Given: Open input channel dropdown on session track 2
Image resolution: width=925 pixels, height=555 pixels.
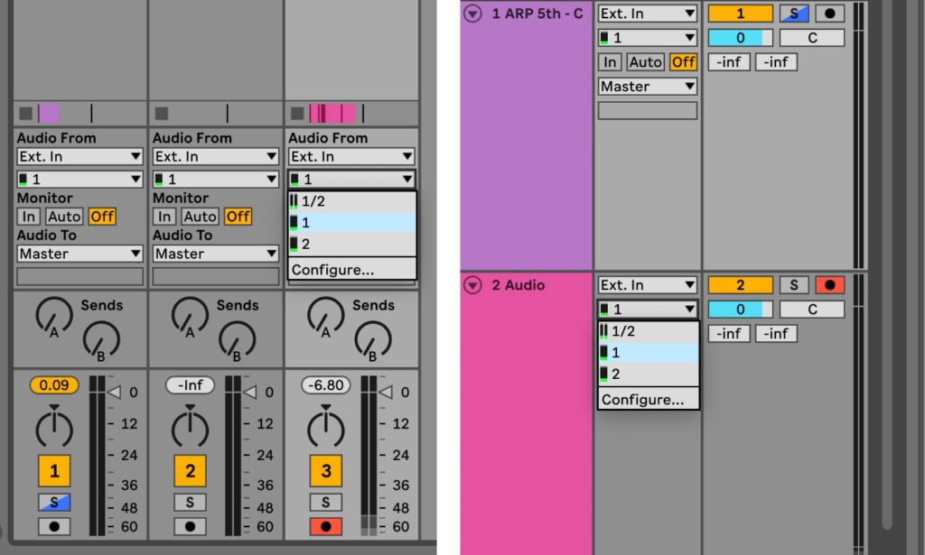Looking at the screenshot, I should pos(215,179).
